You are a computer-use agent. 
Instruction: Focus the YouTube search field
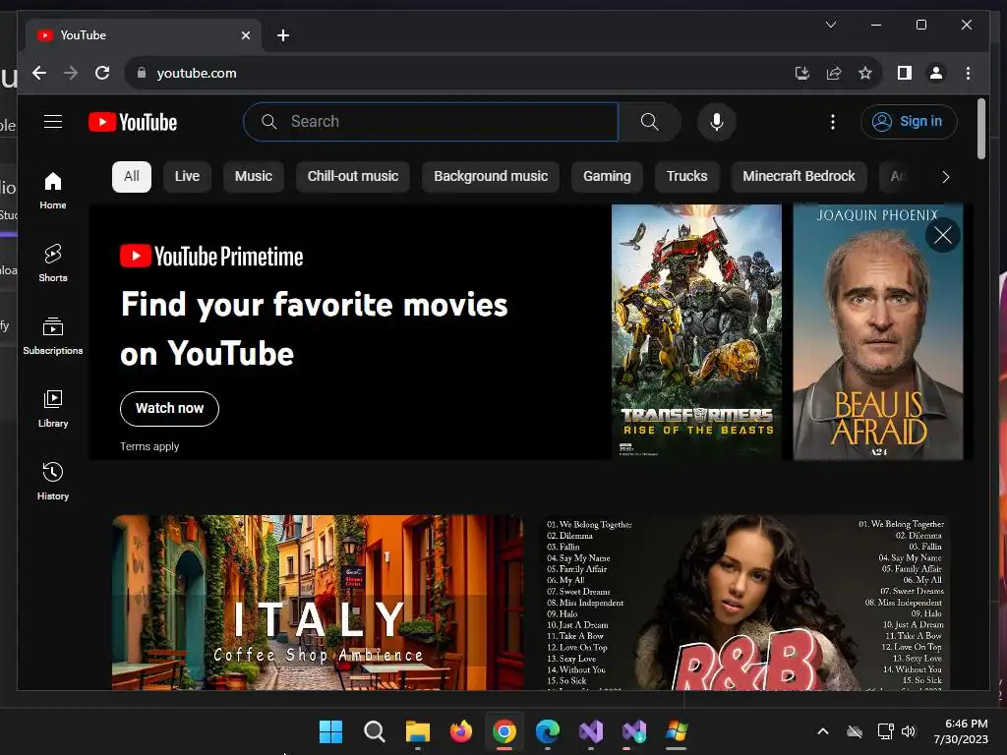pyautogui.click(x=431, y=121)
